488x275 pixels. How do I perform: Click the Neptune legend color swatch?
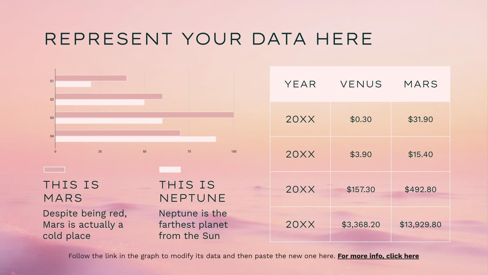coord(170,170)
